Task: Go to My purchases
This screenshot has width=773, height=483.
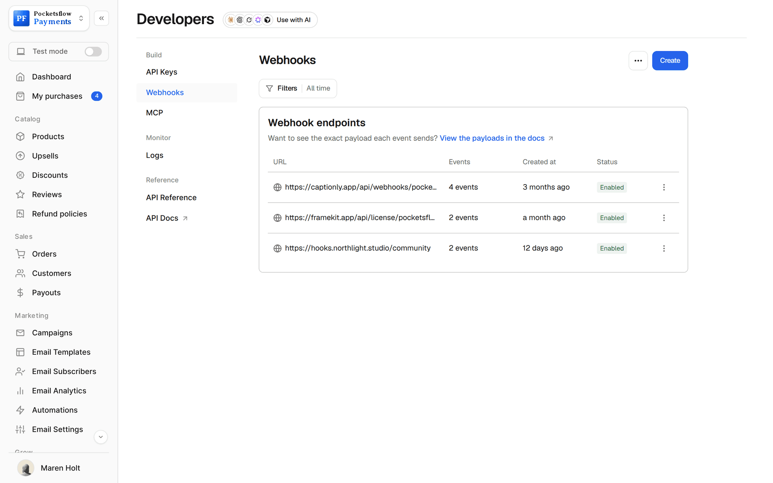Action: (x=57, y=96)
